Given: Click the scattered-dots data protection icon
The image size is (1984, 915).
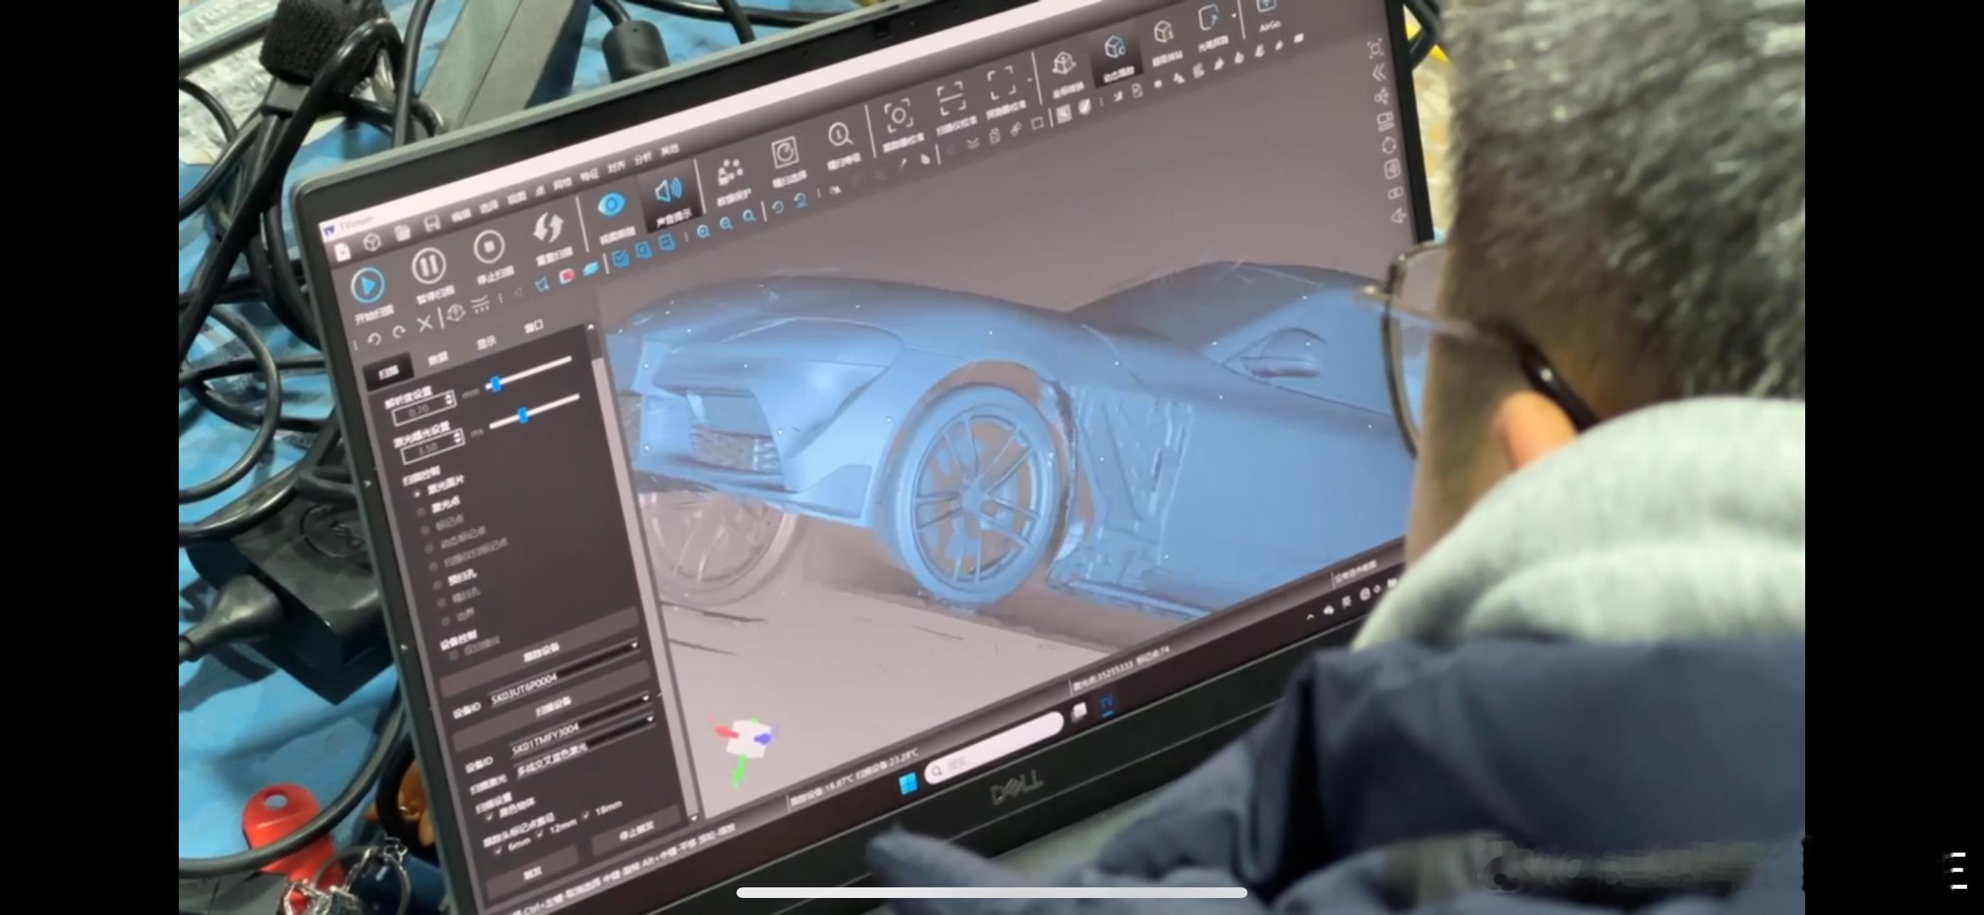Looking at the screenshot, I should (729, 172).
